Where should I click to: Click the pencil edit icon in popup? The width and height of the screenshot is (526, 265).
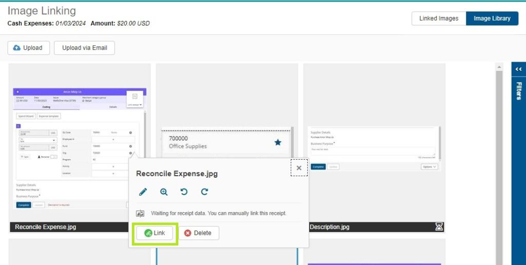(143, 192)
